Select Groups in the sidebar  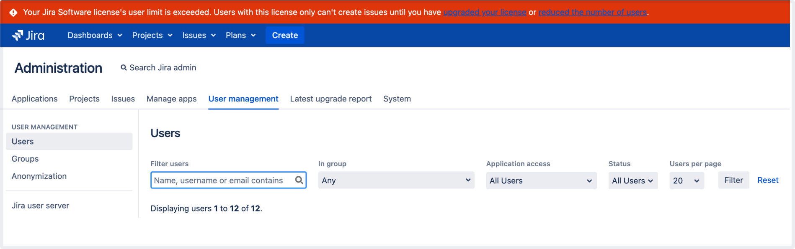25,159
